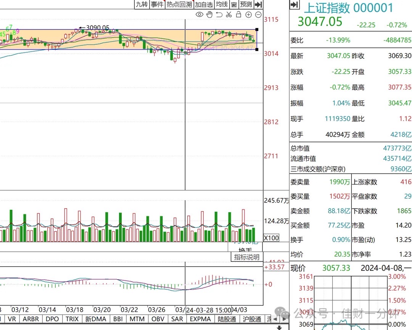Click the 平盘家数 29 value
Image resolution: width=412 pixels, height=330 pixels.
pos(408,196)
